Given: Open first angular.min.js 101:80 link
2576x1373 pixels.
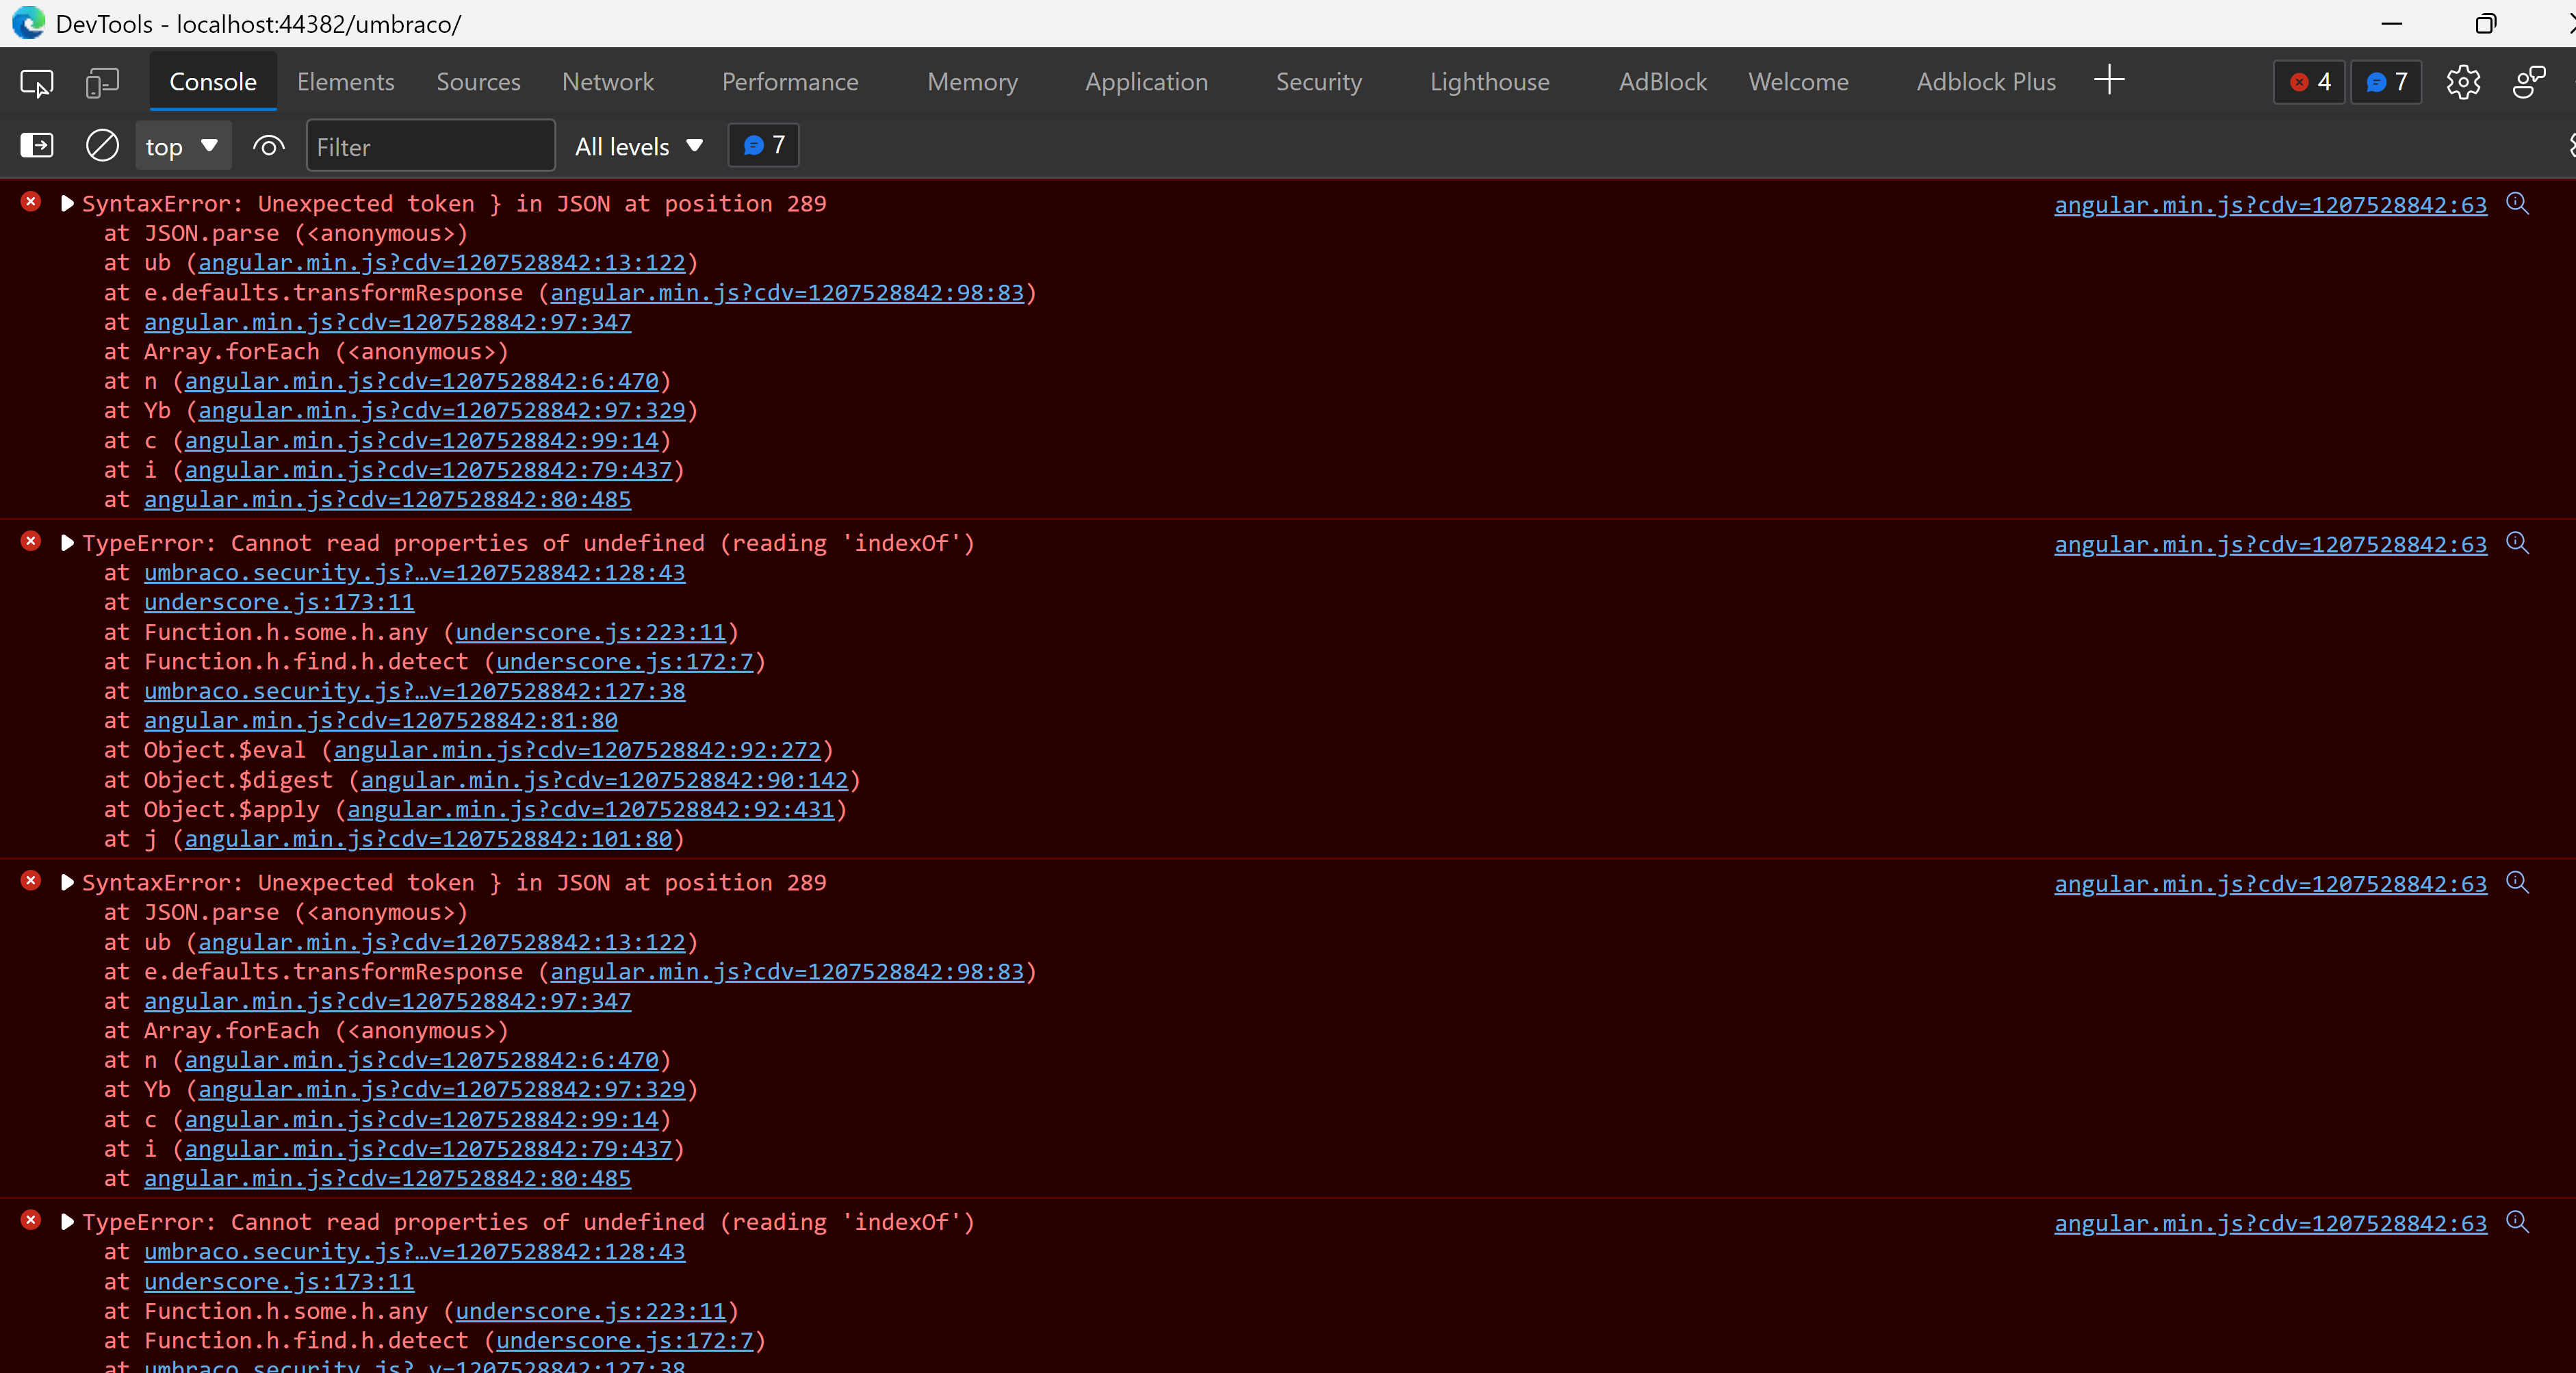Looking at the screenshot, I should [x=428, y=839].
